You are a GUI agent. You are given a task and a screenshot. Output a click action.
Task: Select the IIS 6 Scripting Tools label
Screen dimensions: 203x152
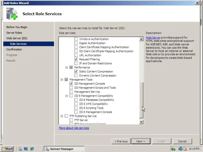(91, 108)
